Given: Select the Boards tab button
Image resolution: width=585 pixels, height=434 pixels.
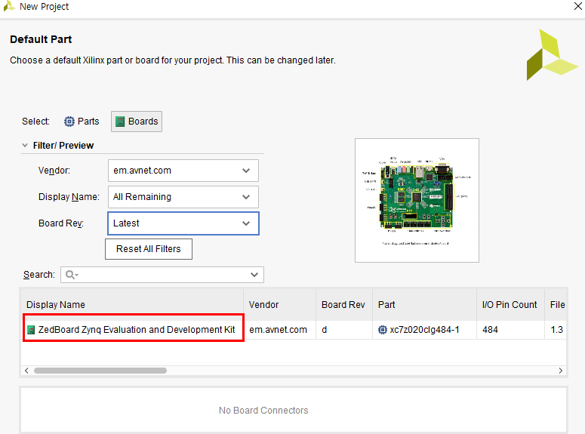Looking at the screenshot, I should click(137, 122).
